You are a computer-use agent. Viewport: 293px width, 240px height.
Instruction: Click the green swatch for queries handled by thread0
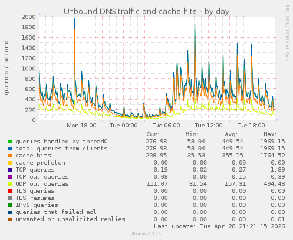pos(10,142)
